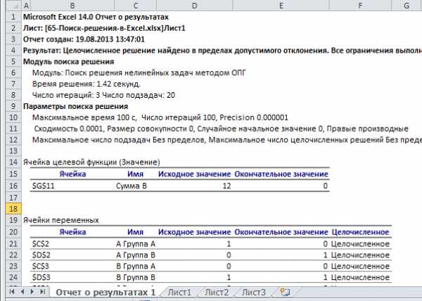Screen dimensions: 422x301
Task: Select column F header
Action: (x=359, y=6)
